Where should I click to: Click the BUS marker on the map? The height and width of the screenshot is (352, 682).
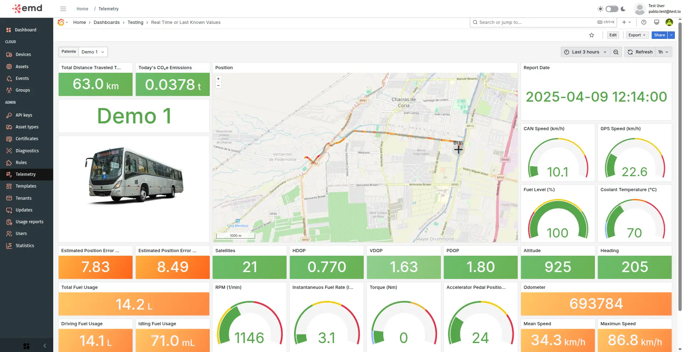tap(458, 149)
